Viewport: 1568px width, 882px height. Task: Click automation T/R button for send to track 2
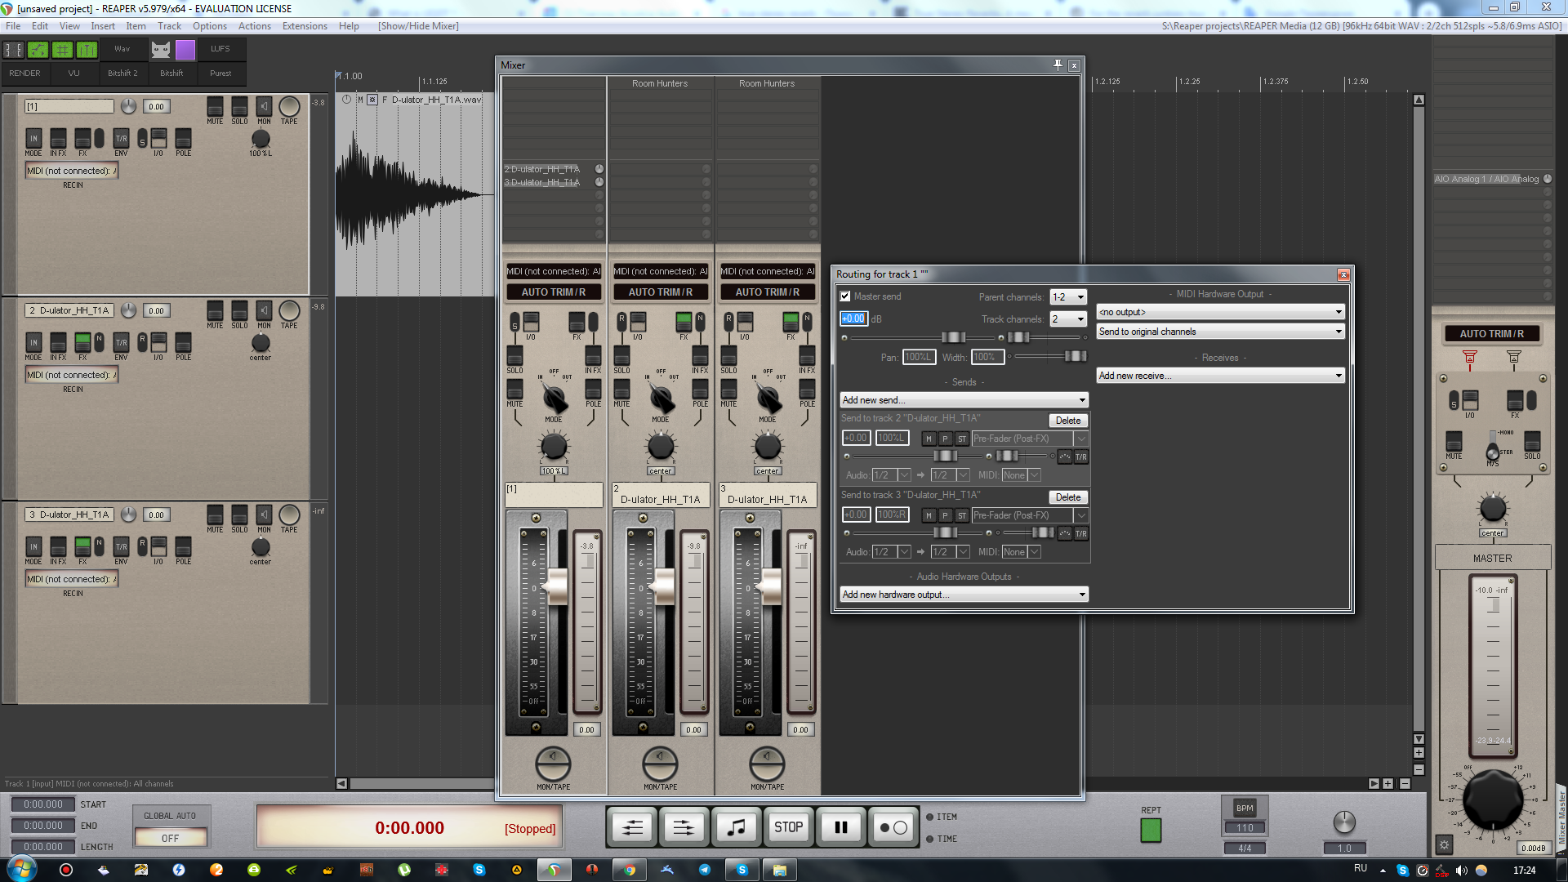[1080, 457]
